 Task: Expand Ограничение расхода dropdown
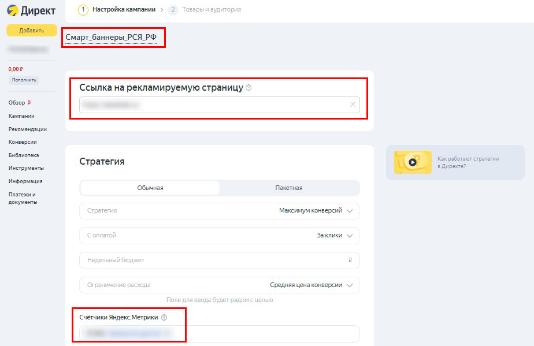coord(220,285)
